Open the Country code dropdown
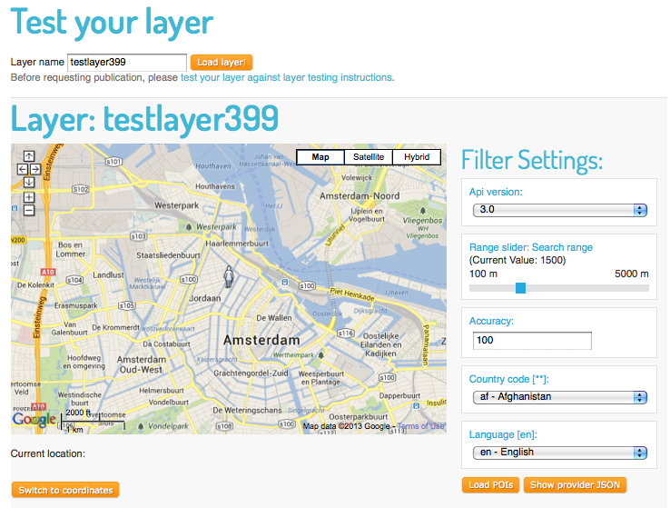The width and height of the screenshot is (670, 508). tap(560, 397)
